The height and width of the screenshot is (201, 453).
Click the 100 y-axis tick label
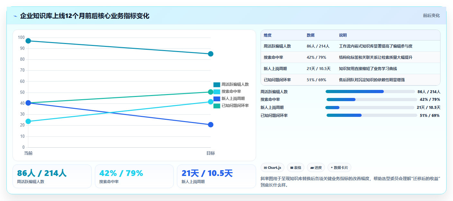coord(21,38)
